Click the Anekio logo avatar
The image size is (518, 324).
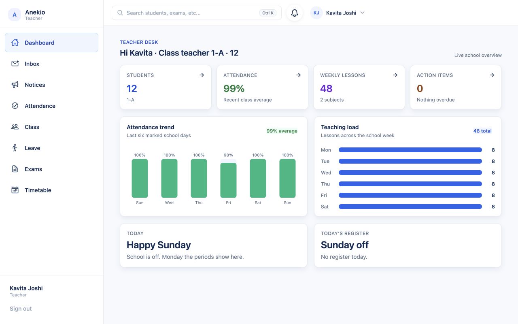tap(15, 15)
